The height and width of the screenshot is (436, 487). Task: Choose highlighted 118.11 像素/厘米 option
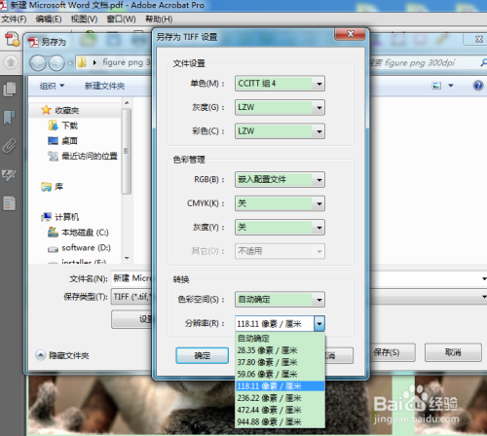point(280,386)
